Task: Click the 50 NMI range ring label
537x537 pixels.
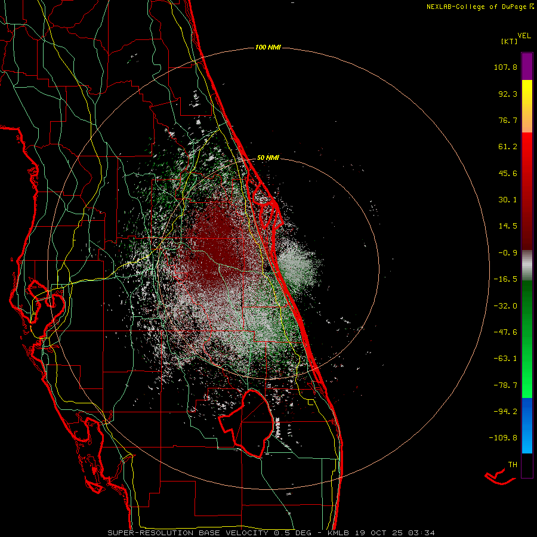Action: click(268, 158)
